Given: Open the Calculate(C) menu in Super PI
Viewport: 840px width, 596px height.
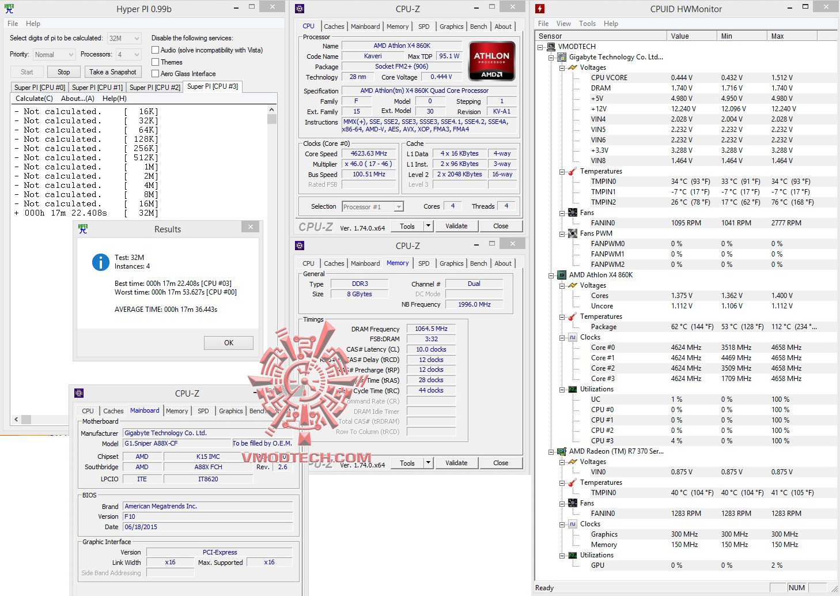Looking at the screenshot, I should click(34, 99).
